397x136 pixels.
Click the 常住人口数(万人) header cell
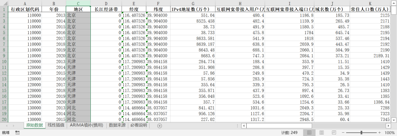[x=370, y=9]
